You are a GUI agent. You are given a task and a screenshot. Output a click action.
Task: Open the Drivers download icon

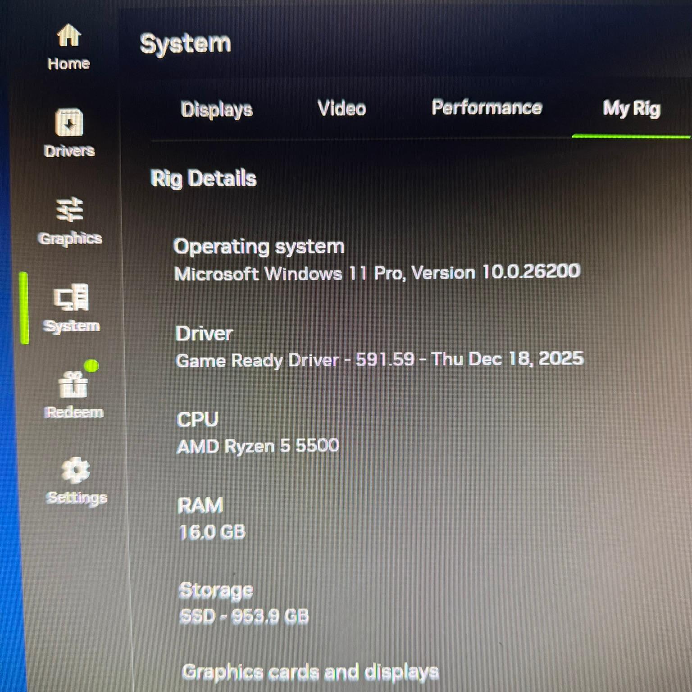pyautogui.click(x=69, y=122)
